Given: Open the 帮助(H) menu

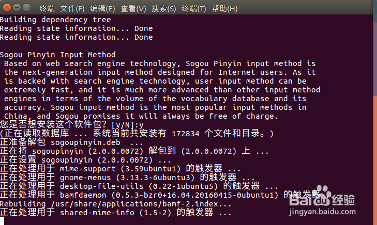Looking at the screenshot, I should point(224,9).
